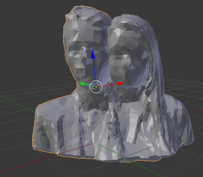Click the white circle at the gizmo center
203x177 pixels.
(96, 87)
